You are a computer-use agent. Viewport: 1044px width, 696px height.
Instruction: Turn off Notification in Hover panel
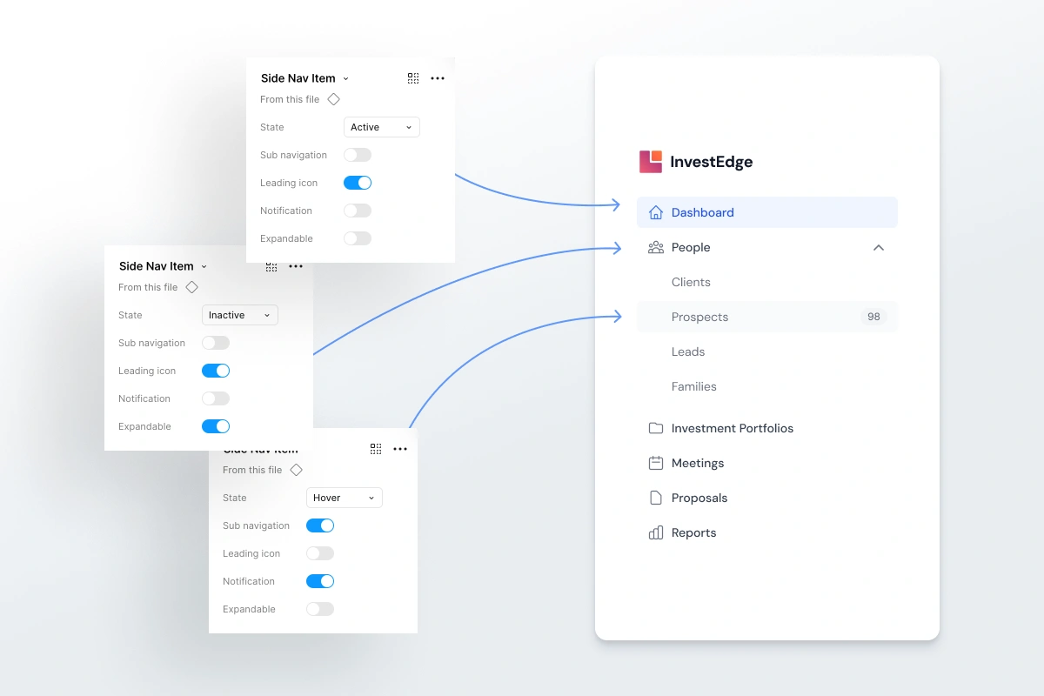click(x=320, y=581)
